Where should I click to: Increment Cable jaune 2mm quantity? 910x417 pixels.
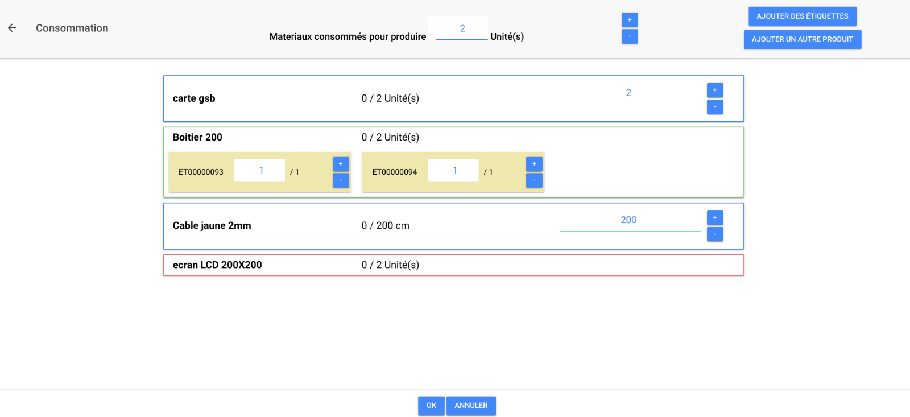[714, 218]
